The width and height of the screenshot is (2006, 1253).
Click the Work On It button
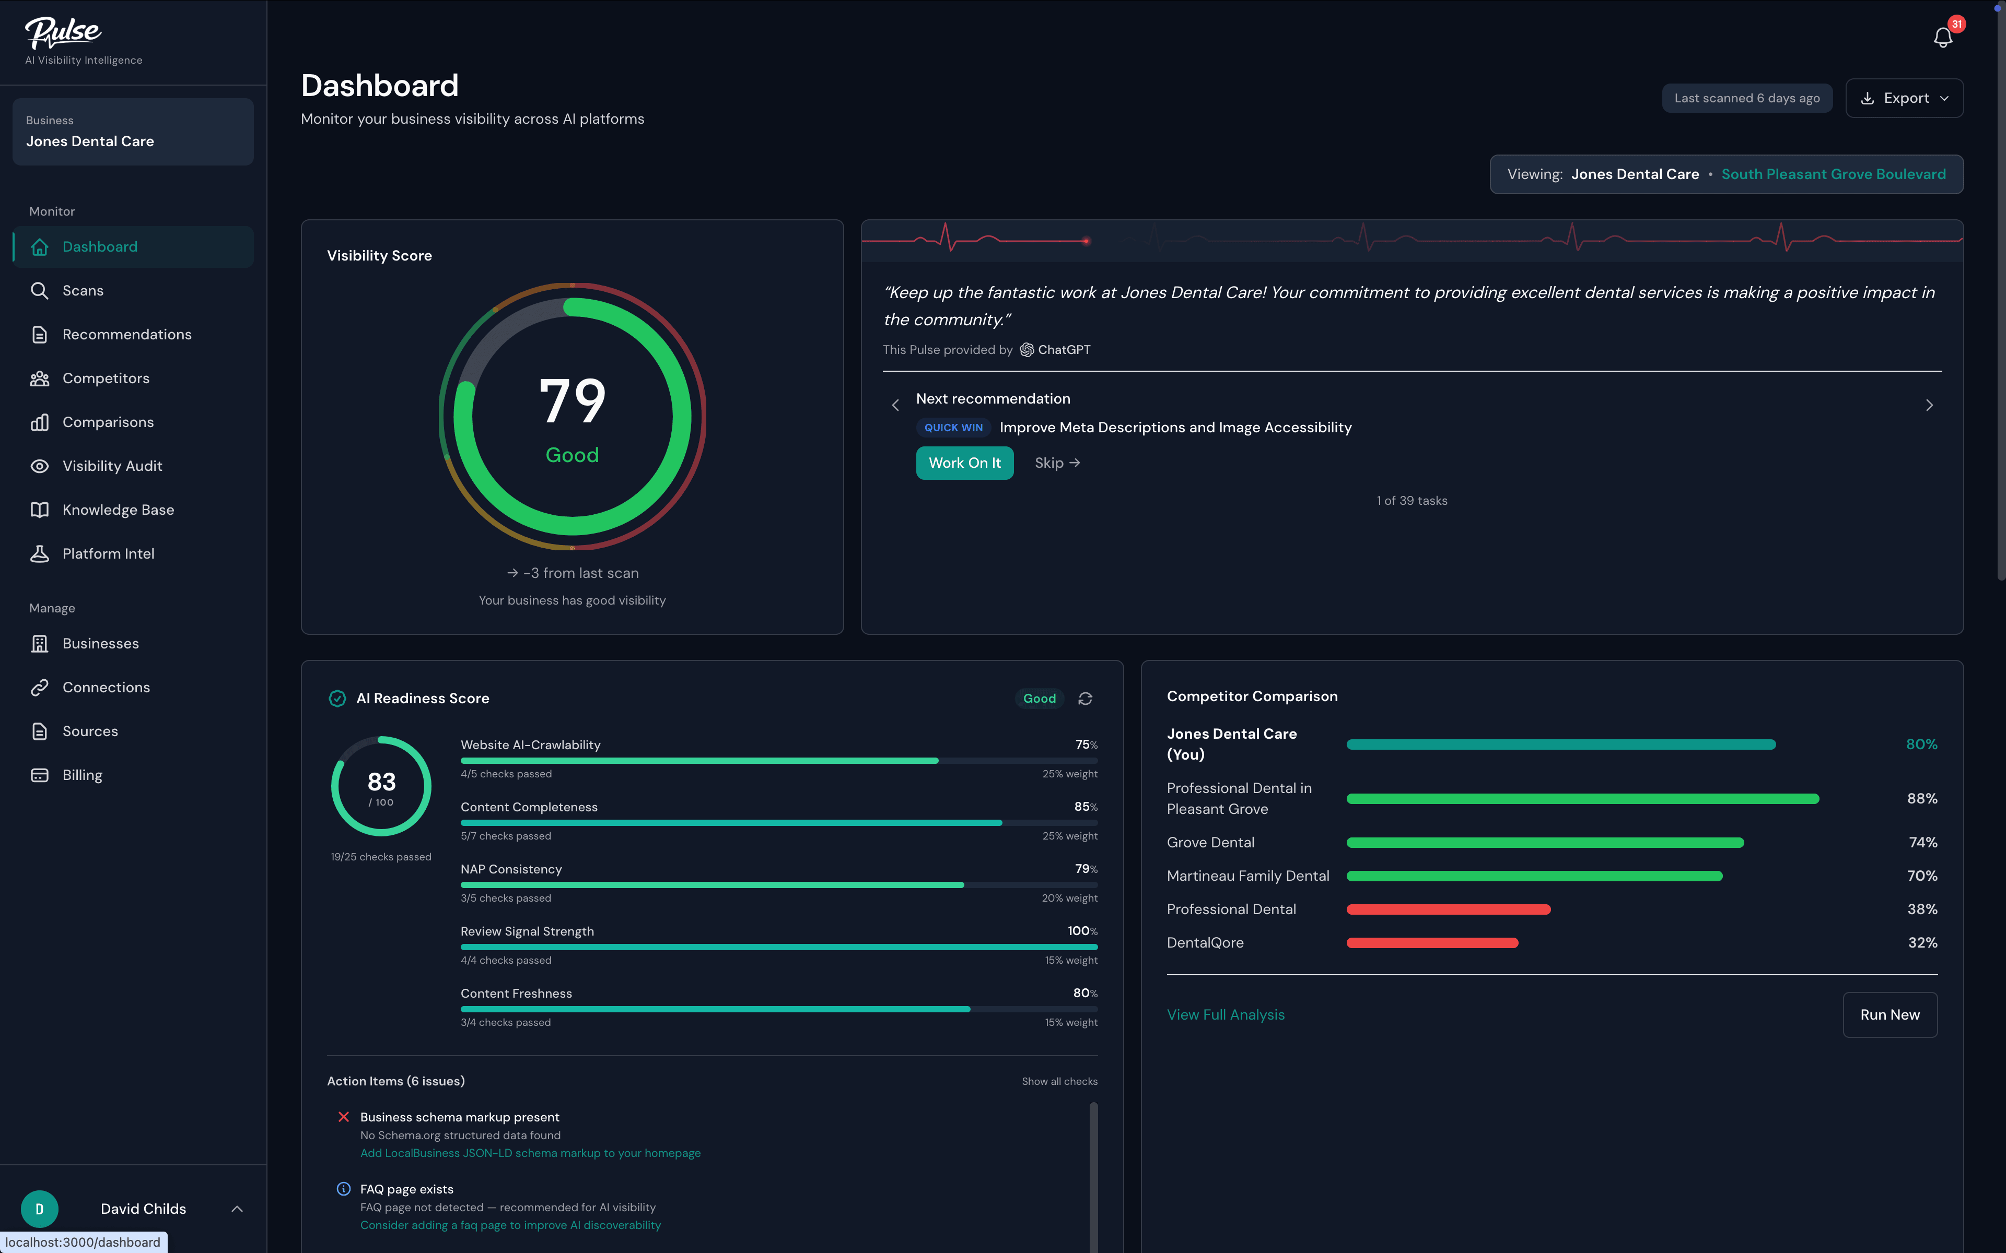click(965, 463)
